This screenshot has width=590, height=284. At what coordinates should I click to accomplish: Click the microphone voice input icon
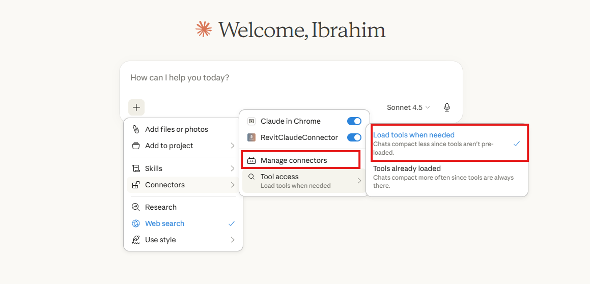pyautogui.click(x=447, y=107)
